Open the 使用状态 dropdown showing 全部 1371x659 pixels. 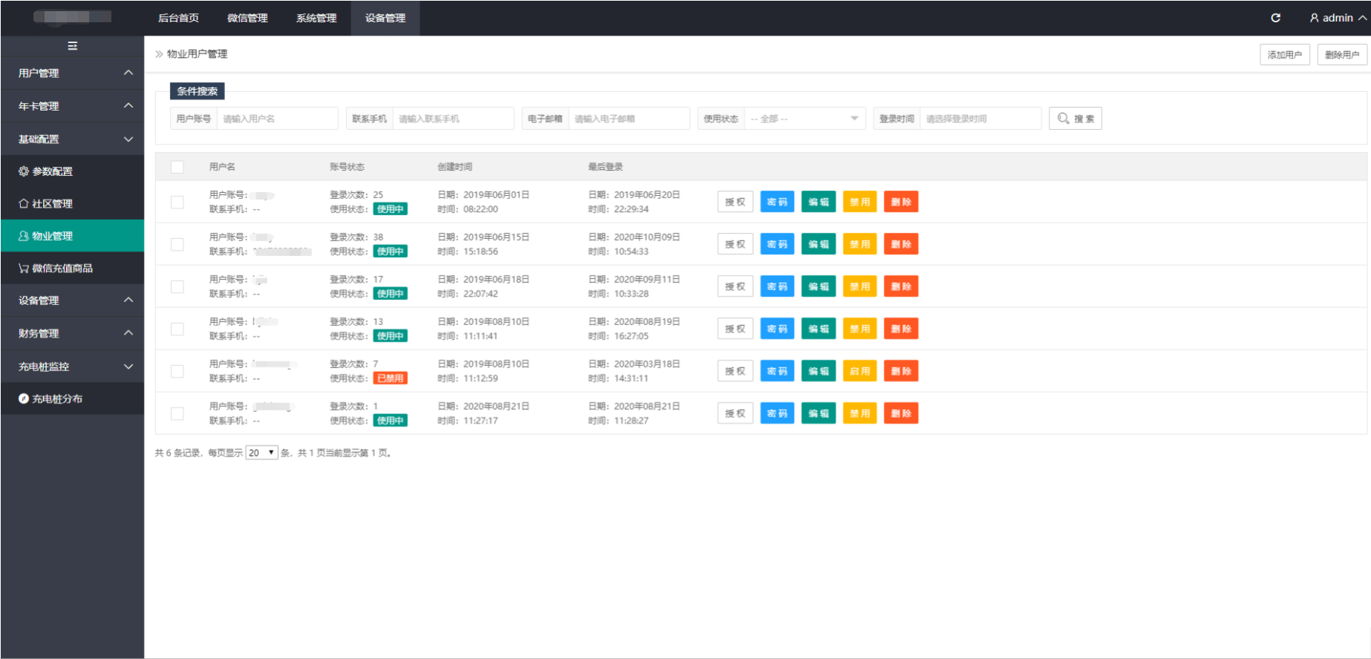(x=804, y=119)
